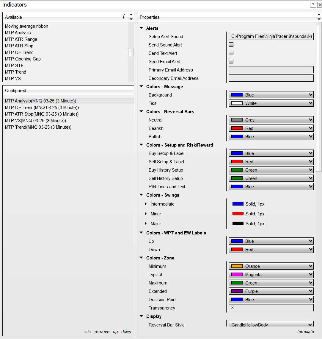Click the Primary Email Address field
The image size is (322, 339).
click(271, 70)
